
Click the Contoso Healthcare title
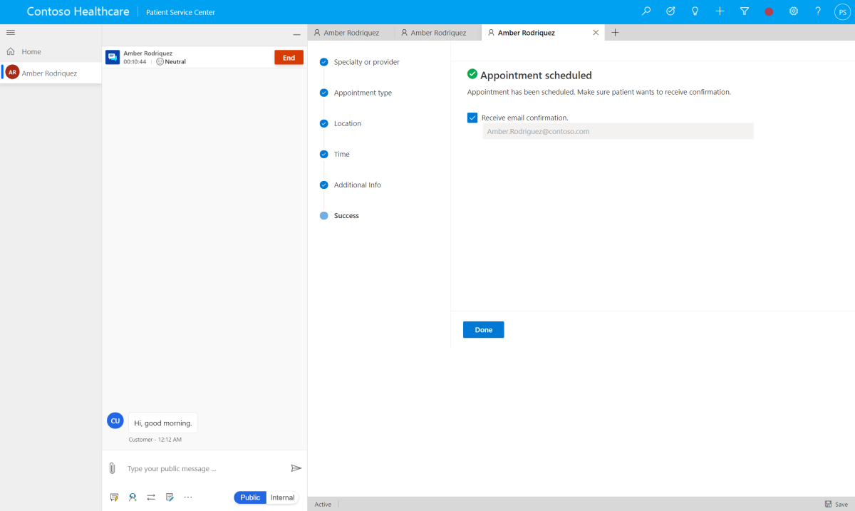coord(78,12)
